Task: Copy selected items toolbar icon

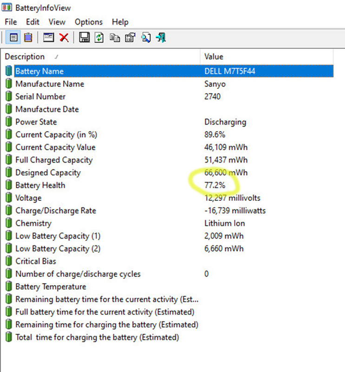Action: pyautogui.click(x=115, y=38)
